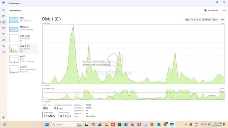Click the Disk transfer rate graph
The height and width of the screenshot is (128, 228).
[133, 95]
